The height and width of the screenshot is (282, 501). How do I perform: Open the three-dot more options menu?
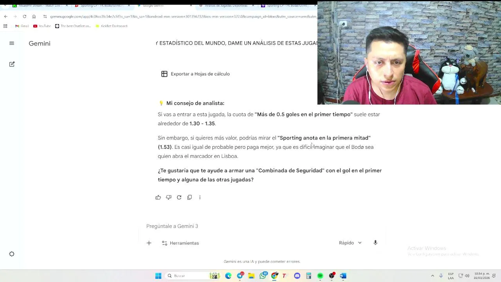(200, 197)
